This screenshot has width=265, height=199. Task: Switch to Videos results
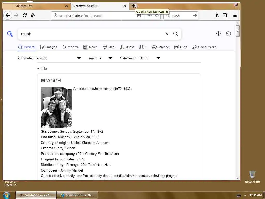coord(70,47)
